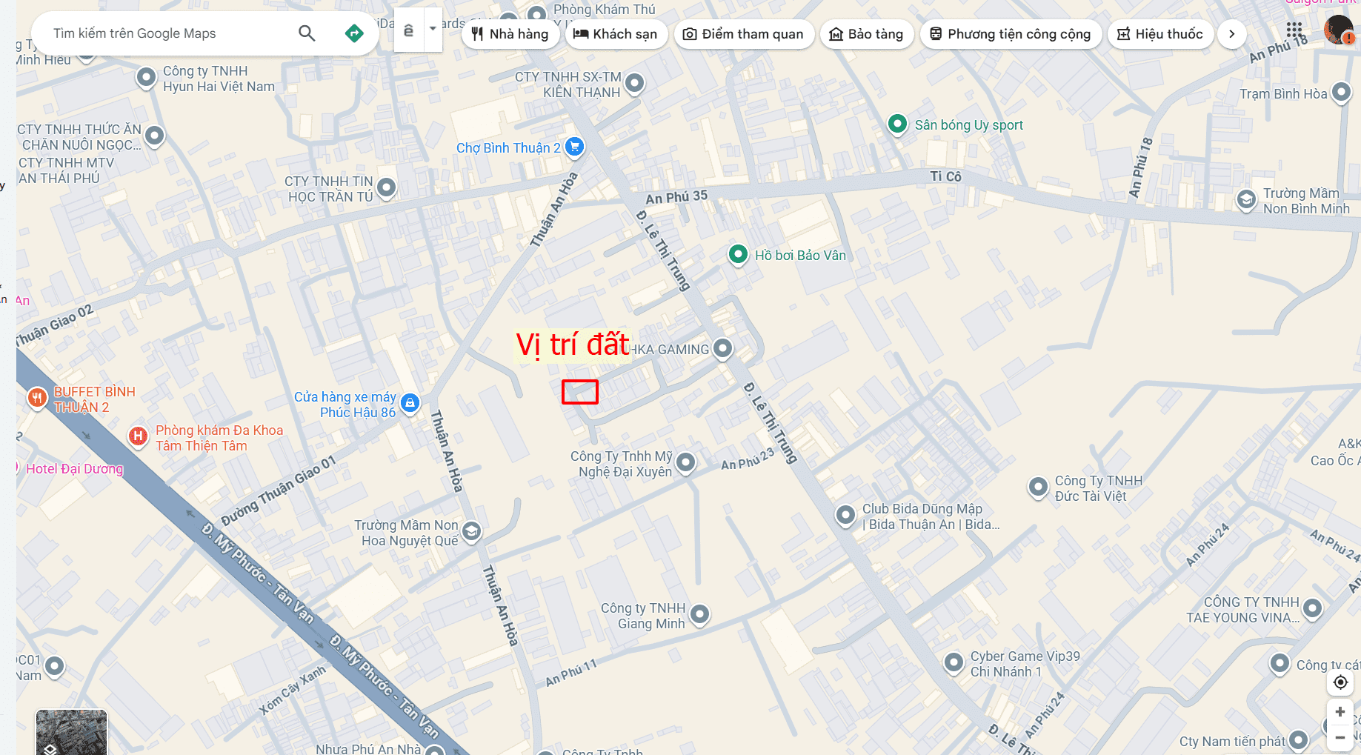
Task: Choose Phương tiện công cộng chip
Action: pos(1011,34)
